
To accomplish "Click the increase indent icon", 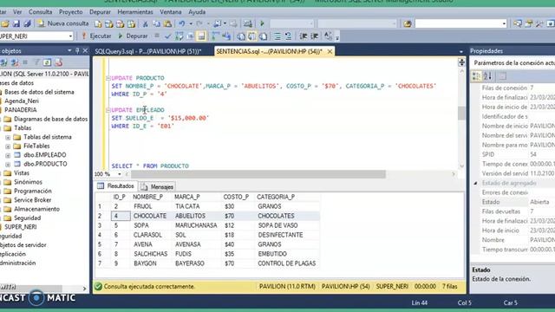I will point(314,36).
